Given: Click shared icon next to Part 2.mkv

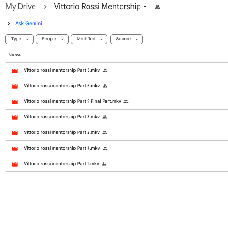Looking at the screenshot, I should pyautogui.click(x=105, y=132).
